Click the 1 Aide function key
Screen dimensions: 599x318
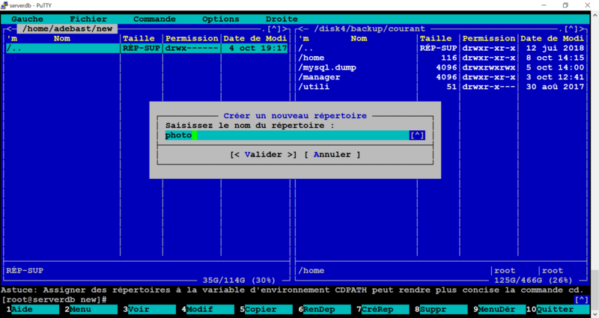click(32, 309)
